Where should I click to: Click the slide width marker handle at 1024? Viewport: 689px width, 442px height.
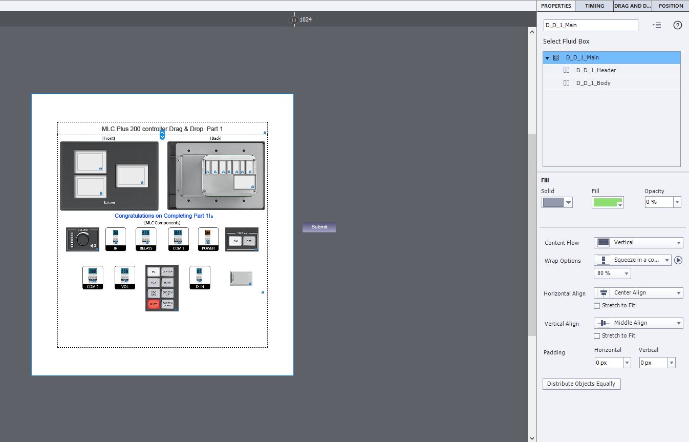pos(294,19)
